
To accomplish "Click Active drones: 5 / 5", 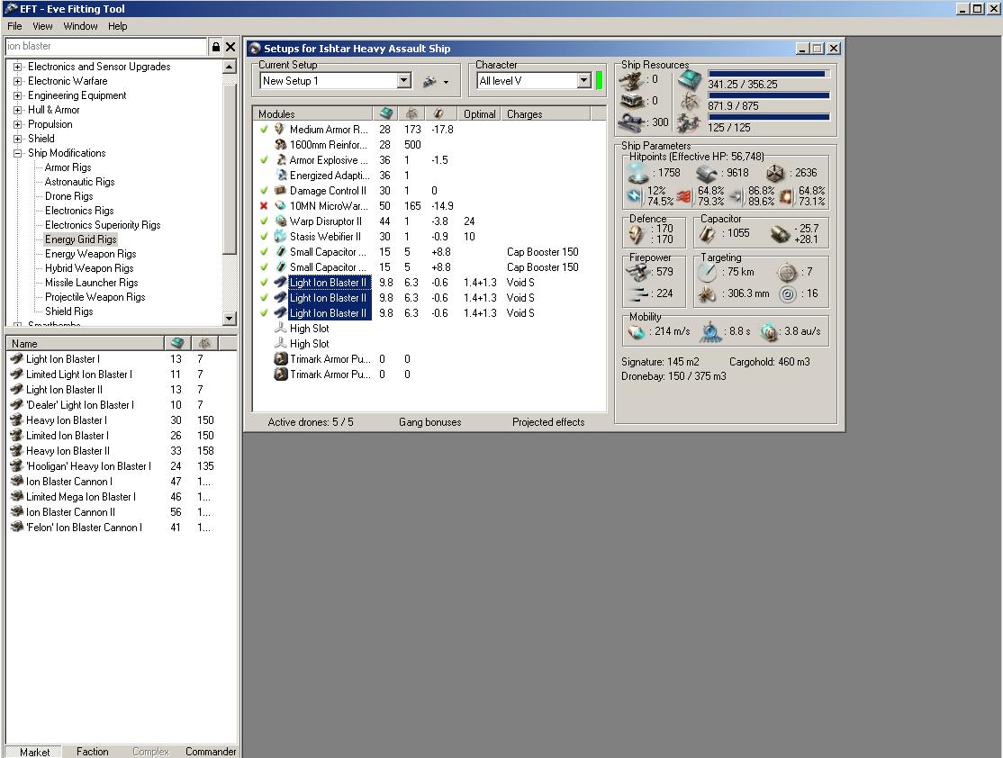I will (x=311, y=422).
